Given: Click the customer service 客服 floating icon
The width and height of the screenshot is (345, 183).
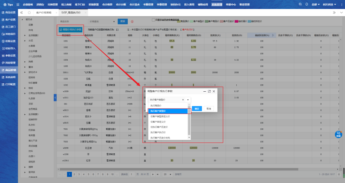Looking at the screenshot, I should (338, 134).
